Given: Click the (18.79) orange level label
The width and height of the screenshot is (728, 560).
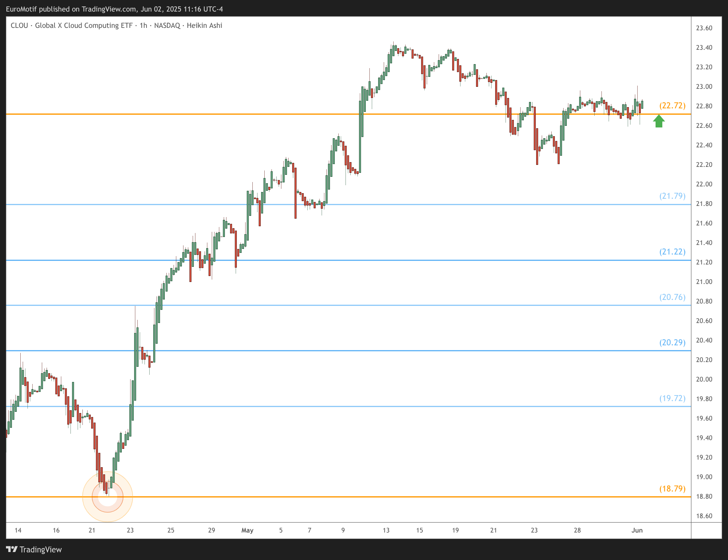Looking at the screenshot, I should (x=672, y=489).
